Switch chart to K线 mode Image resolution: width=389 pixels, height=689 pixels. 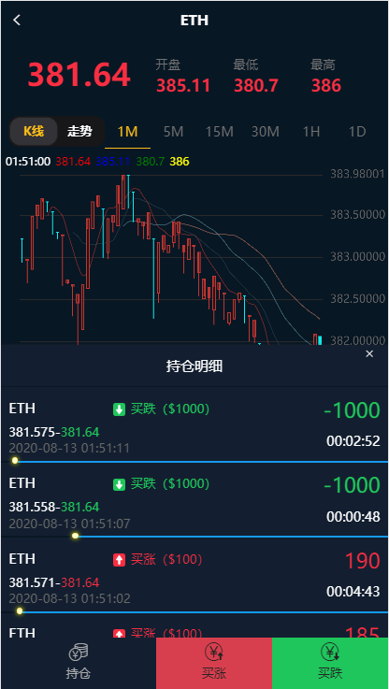(34, 132)
